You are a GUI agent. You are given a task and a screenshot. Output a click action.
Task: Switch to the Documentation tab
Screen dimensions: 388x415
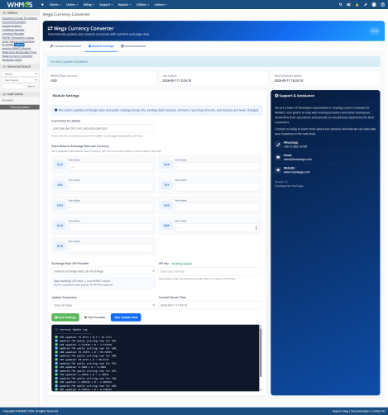click(133, 46)
